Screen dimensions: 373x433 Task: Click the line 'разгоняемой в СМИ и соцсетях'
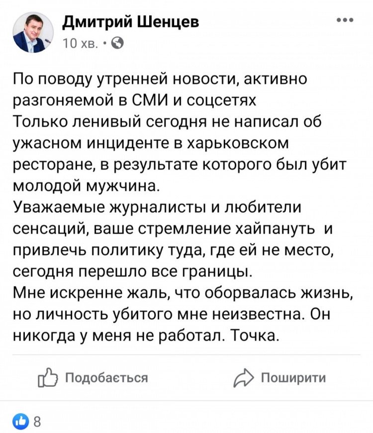tap(135, 101)
